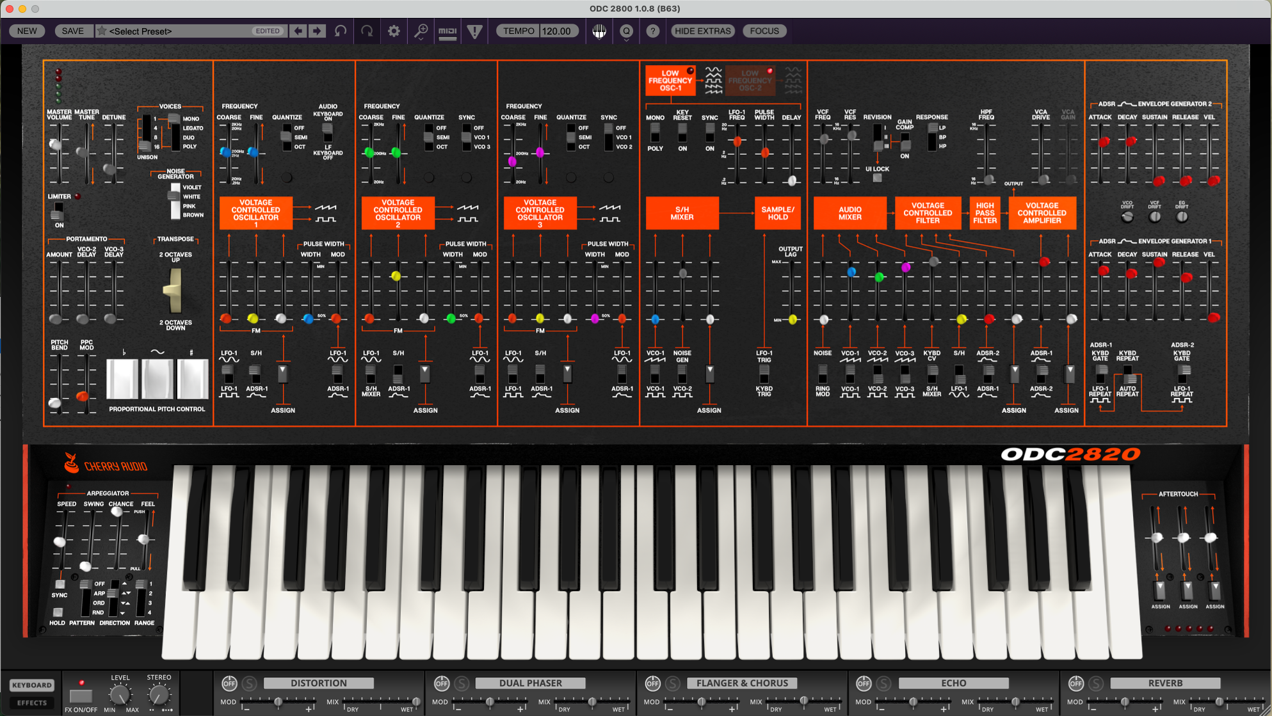This screenshot has height=716, width=1272.
Task: Open the Q oversampling quality icon
Action: tap(626, 31)
